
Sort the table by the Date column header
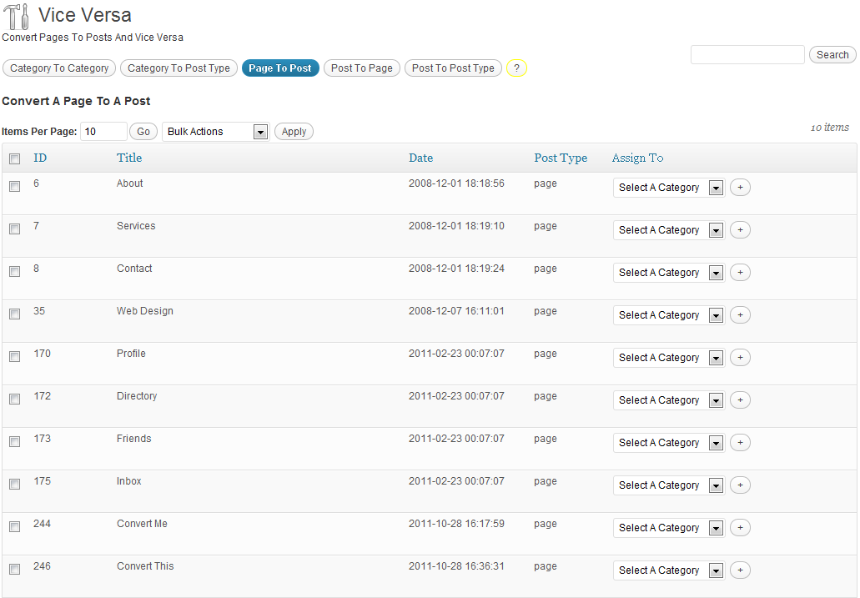(x=420, y=158)
